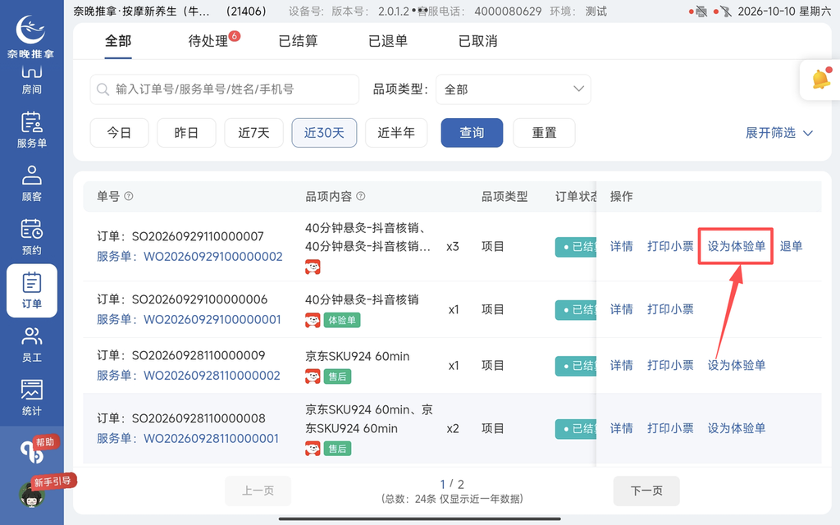This screenshot has height=525, width=840.
Task: Click the 售后 tag on order SO20260928110000008
Action: point(337,449)
